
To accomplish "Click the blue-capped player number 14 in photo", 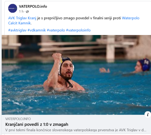I will (x=143, y=66).
